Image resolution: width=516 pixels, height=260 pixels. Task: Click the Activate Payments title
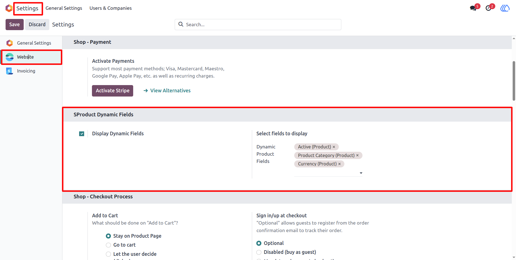click(113, 61)
